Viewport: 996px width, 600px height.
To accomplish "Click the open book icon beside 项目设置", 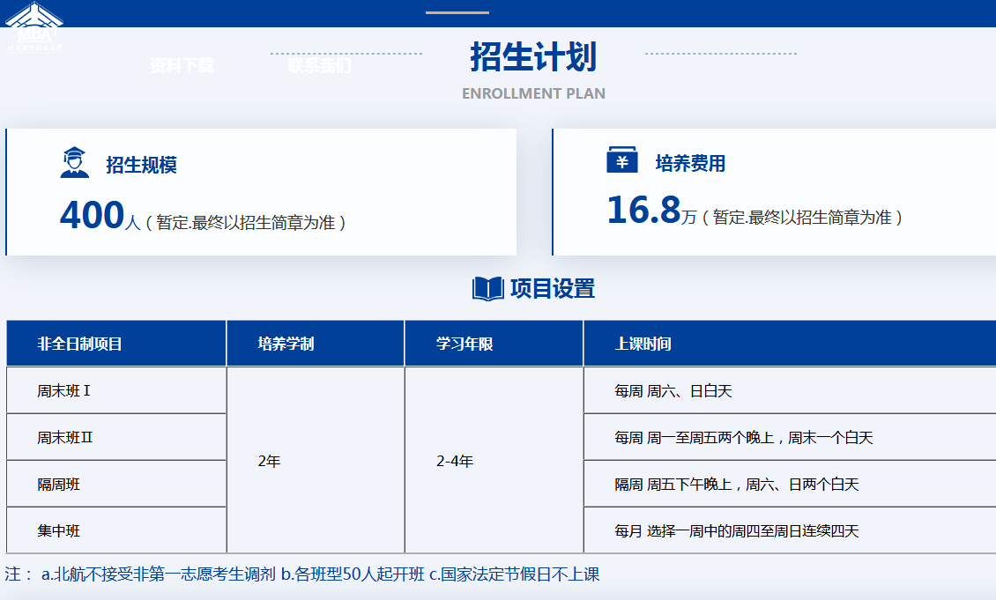I will point(487,289).
